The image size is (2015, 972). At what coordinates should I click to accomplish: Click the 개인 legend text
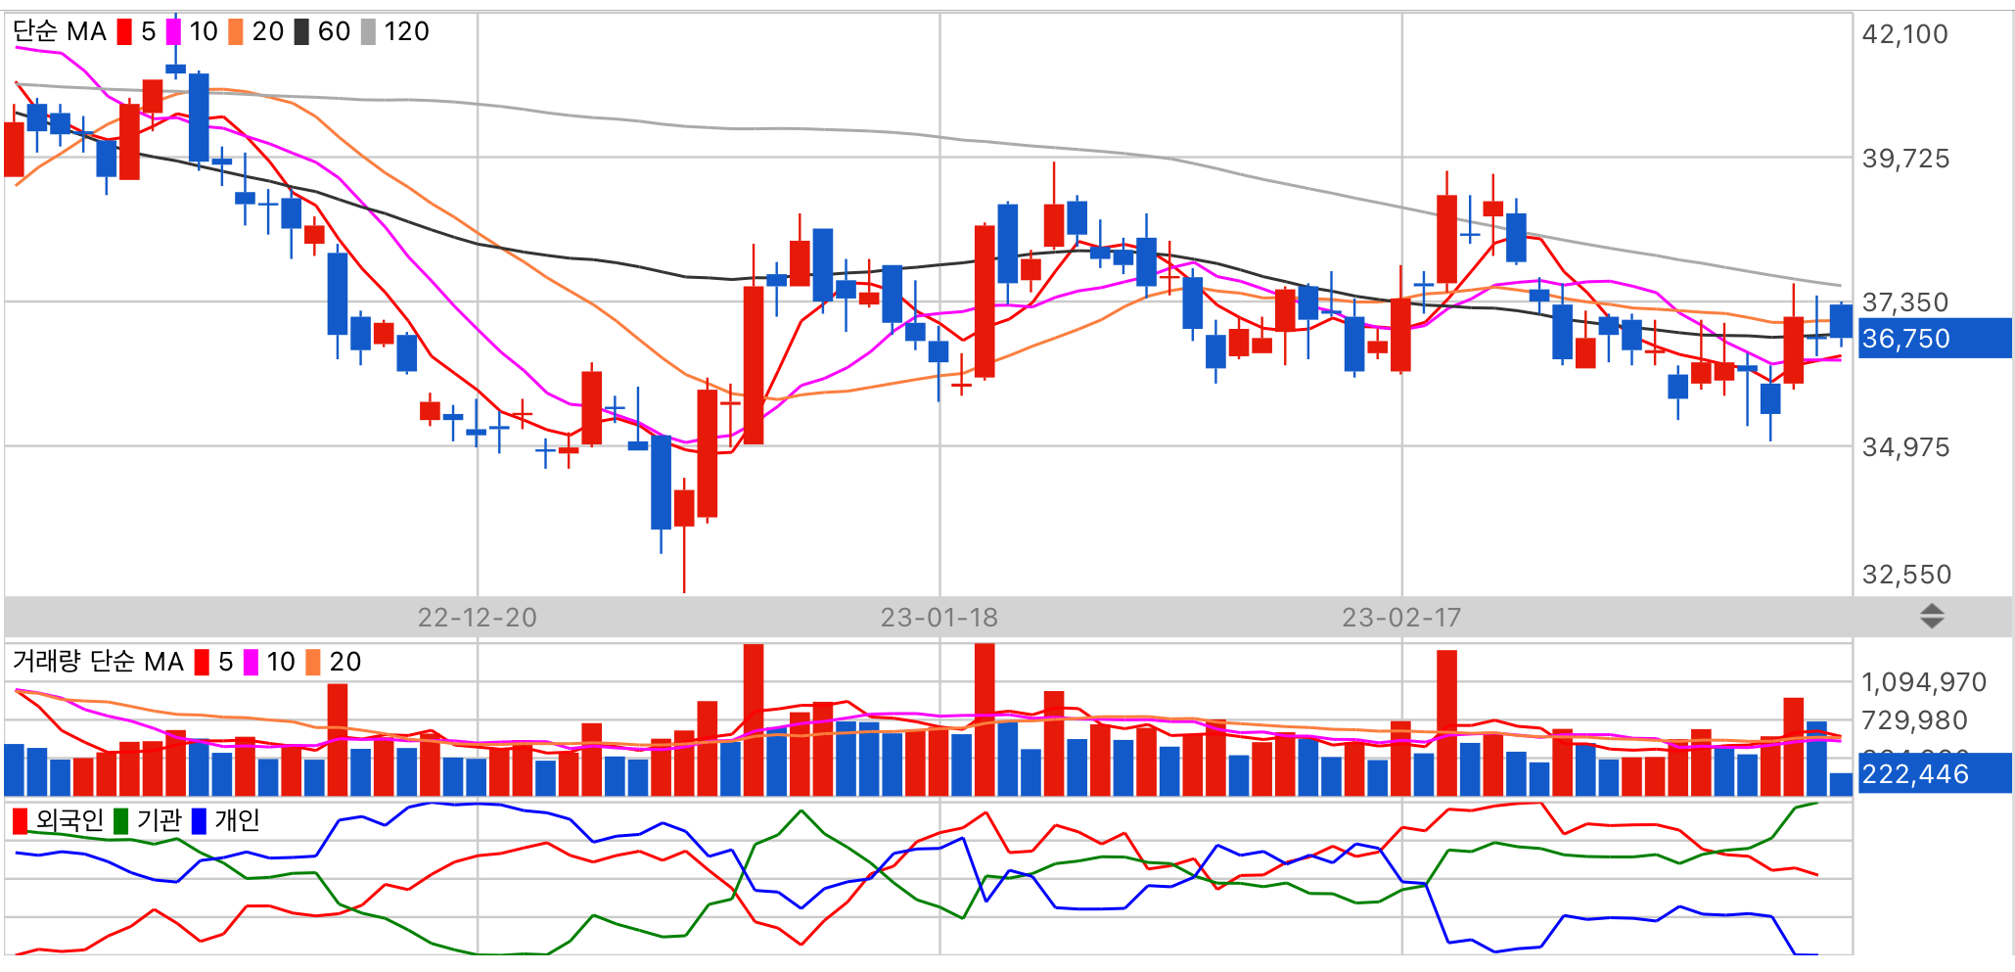click(x=238, y=820)
